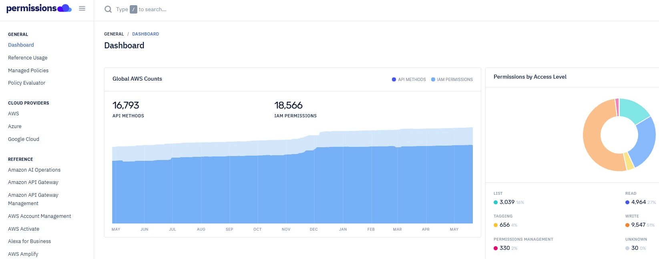
Task: Click the teal List legend dot
Action: tap(496, 202)
